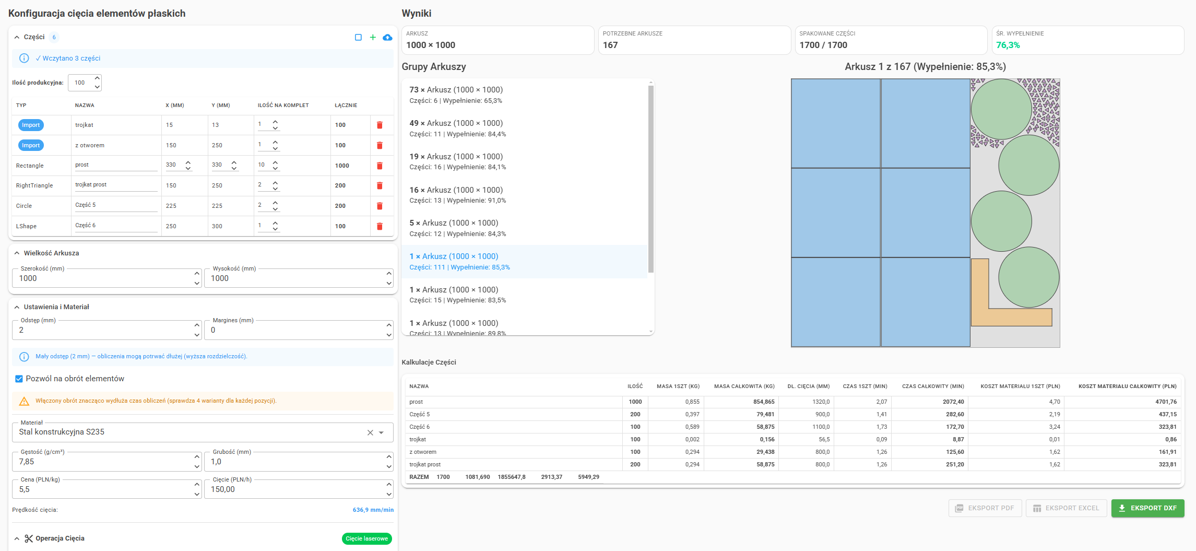Click the green plus icon to add a part
The image size is (1196, 551).
(373, 37)
